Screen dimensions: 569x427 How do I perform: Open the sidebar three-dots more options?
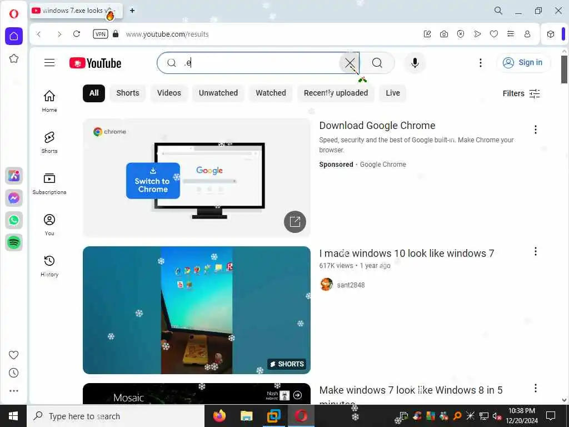13,391
